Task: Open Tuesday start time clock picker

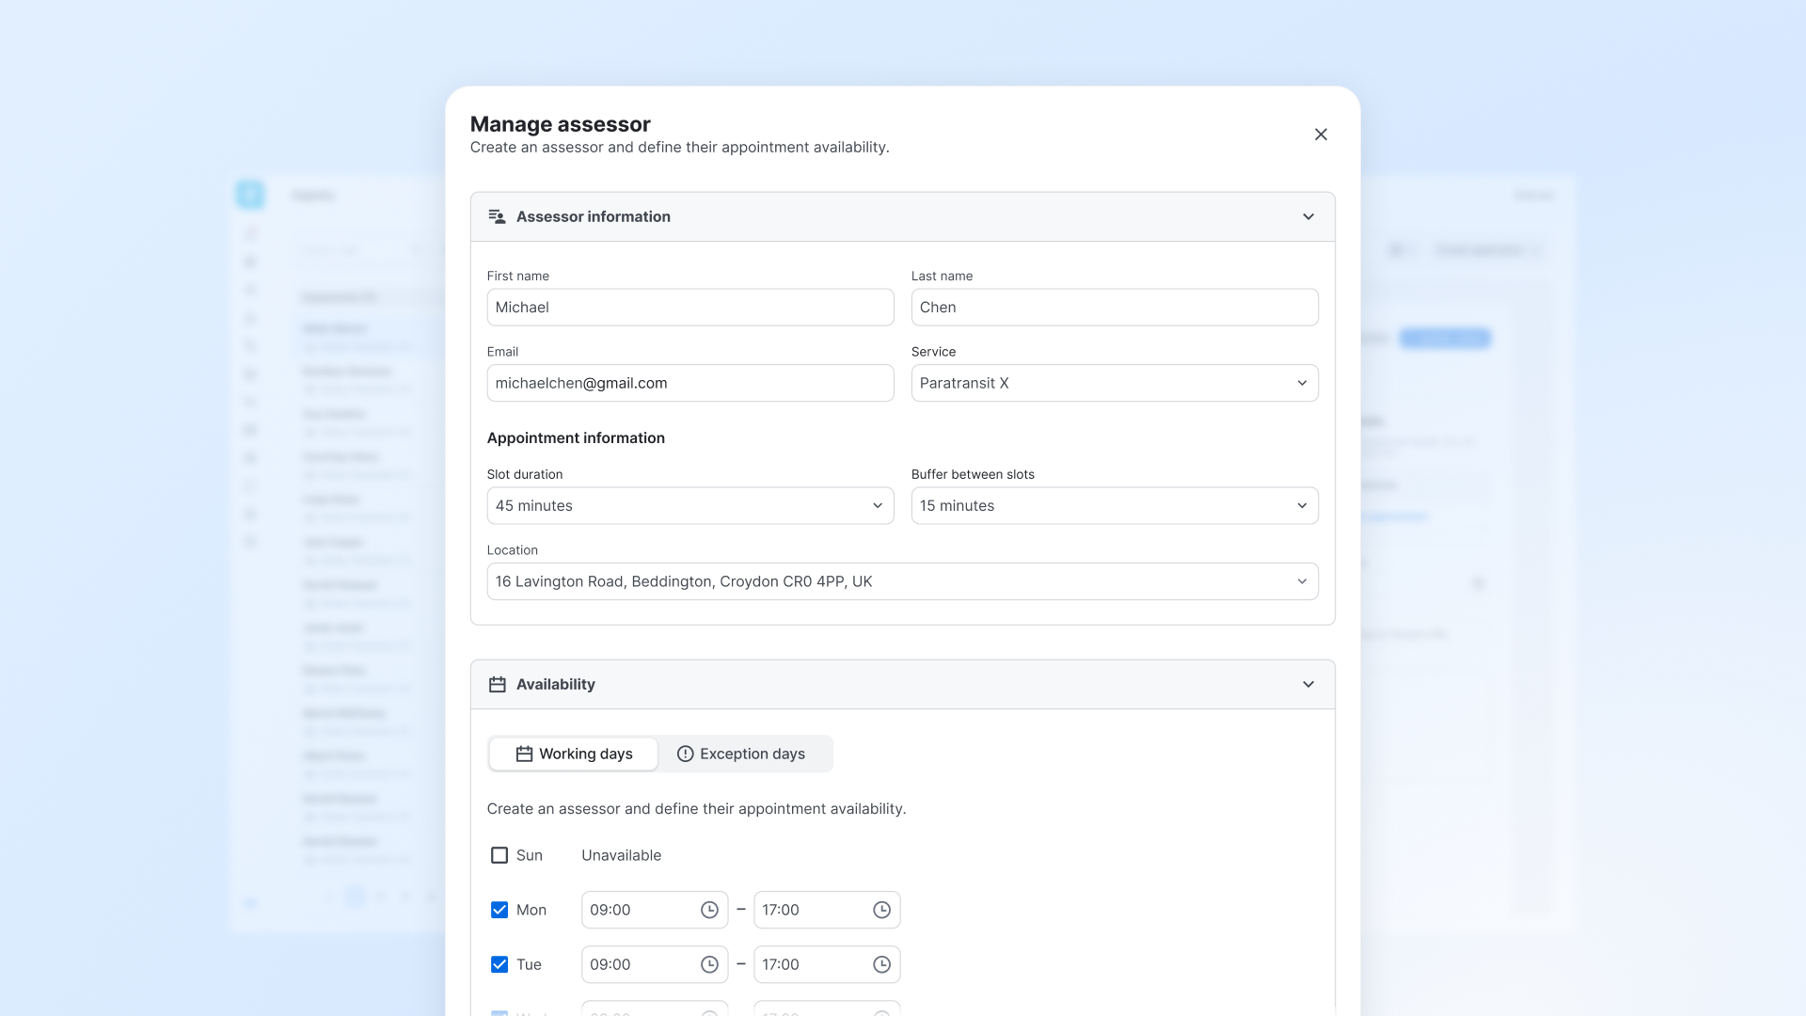Action: coord(709,964)
